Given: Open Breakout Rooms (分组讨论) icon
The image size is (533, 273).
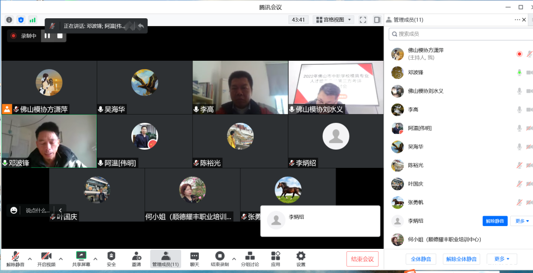Looking at the screenshot, I should pyautogui.click(x=250, y=256).
